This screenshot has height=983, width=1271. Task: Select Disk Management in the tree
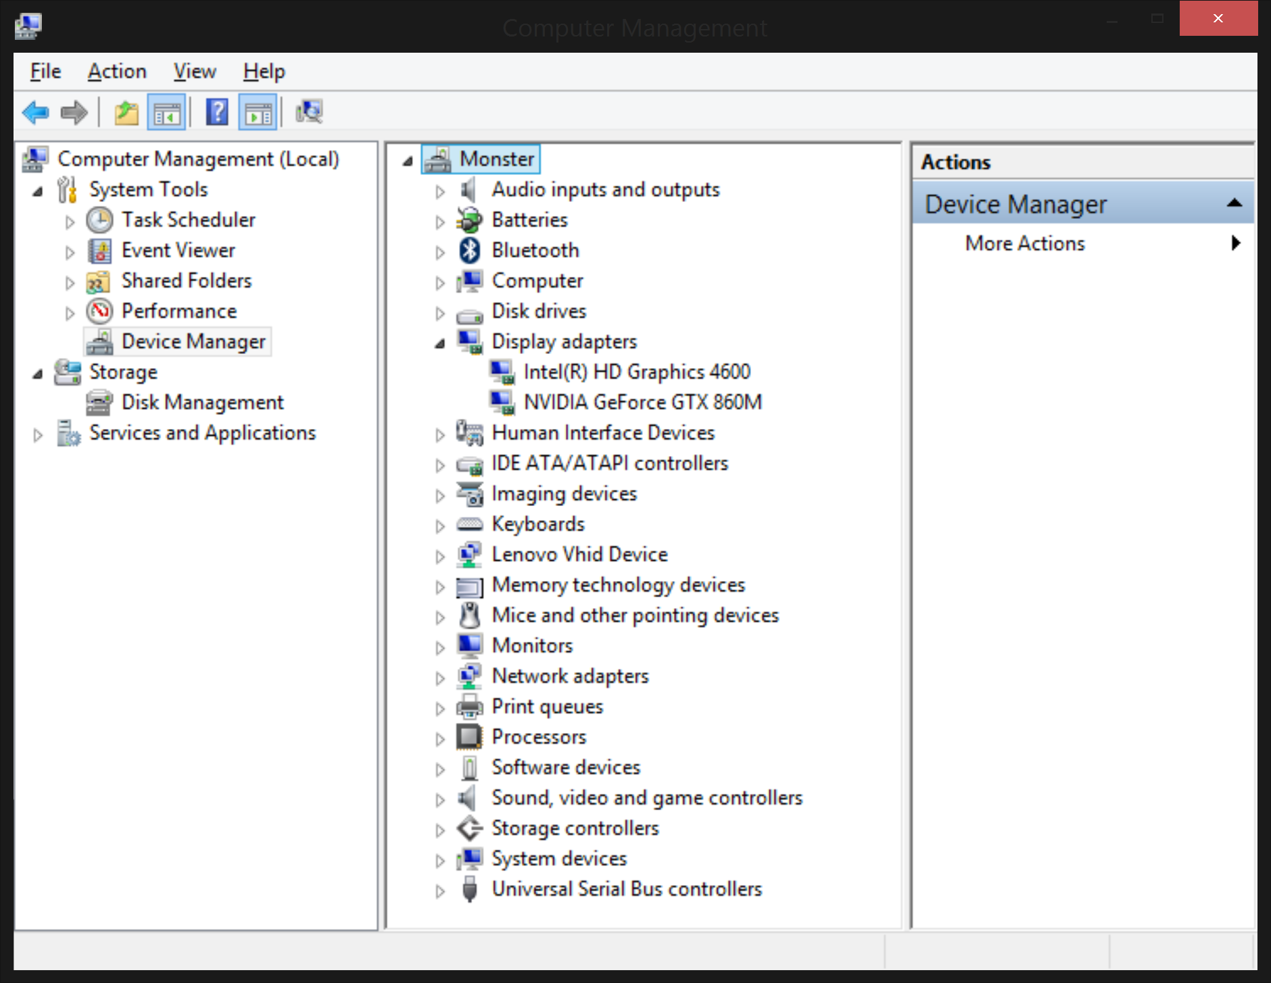coord(202,403)
